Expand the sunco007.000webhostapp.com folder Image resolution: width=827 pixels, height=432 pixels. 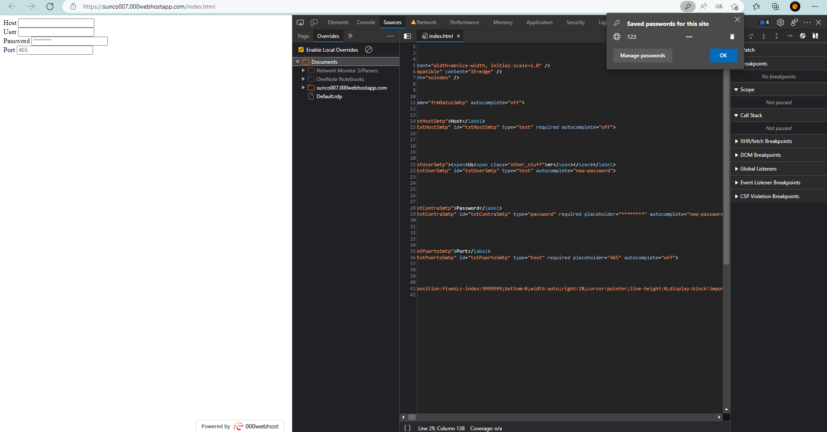(303, 88)
